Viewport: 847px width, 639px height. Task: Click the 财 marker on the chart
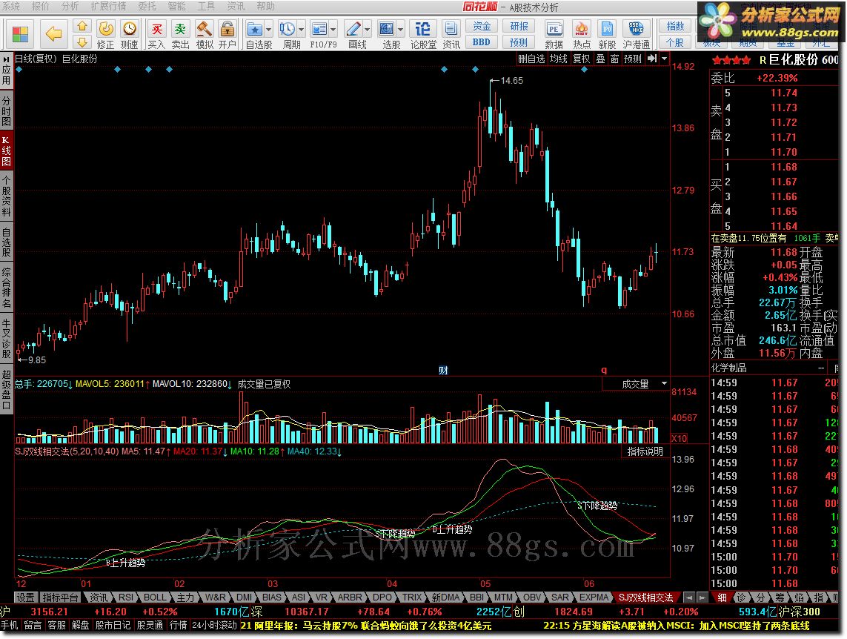tap(443, 371)
